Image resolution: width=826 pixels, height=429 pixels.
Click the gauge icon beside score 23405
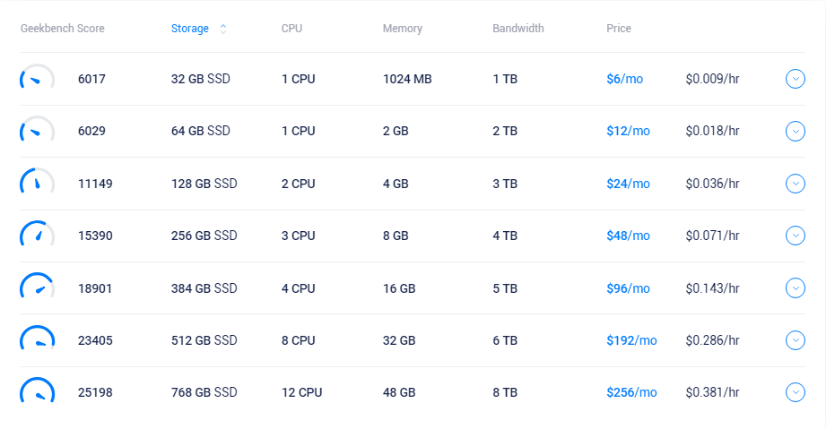click(37, 339)
